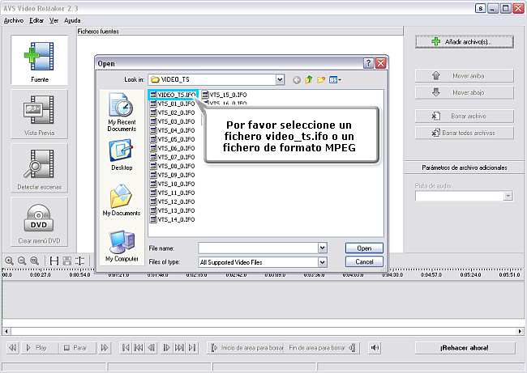Set Fin de area para borrar
Image resolution: width=527 pixels, height=373 pixels.
[322, 348]
